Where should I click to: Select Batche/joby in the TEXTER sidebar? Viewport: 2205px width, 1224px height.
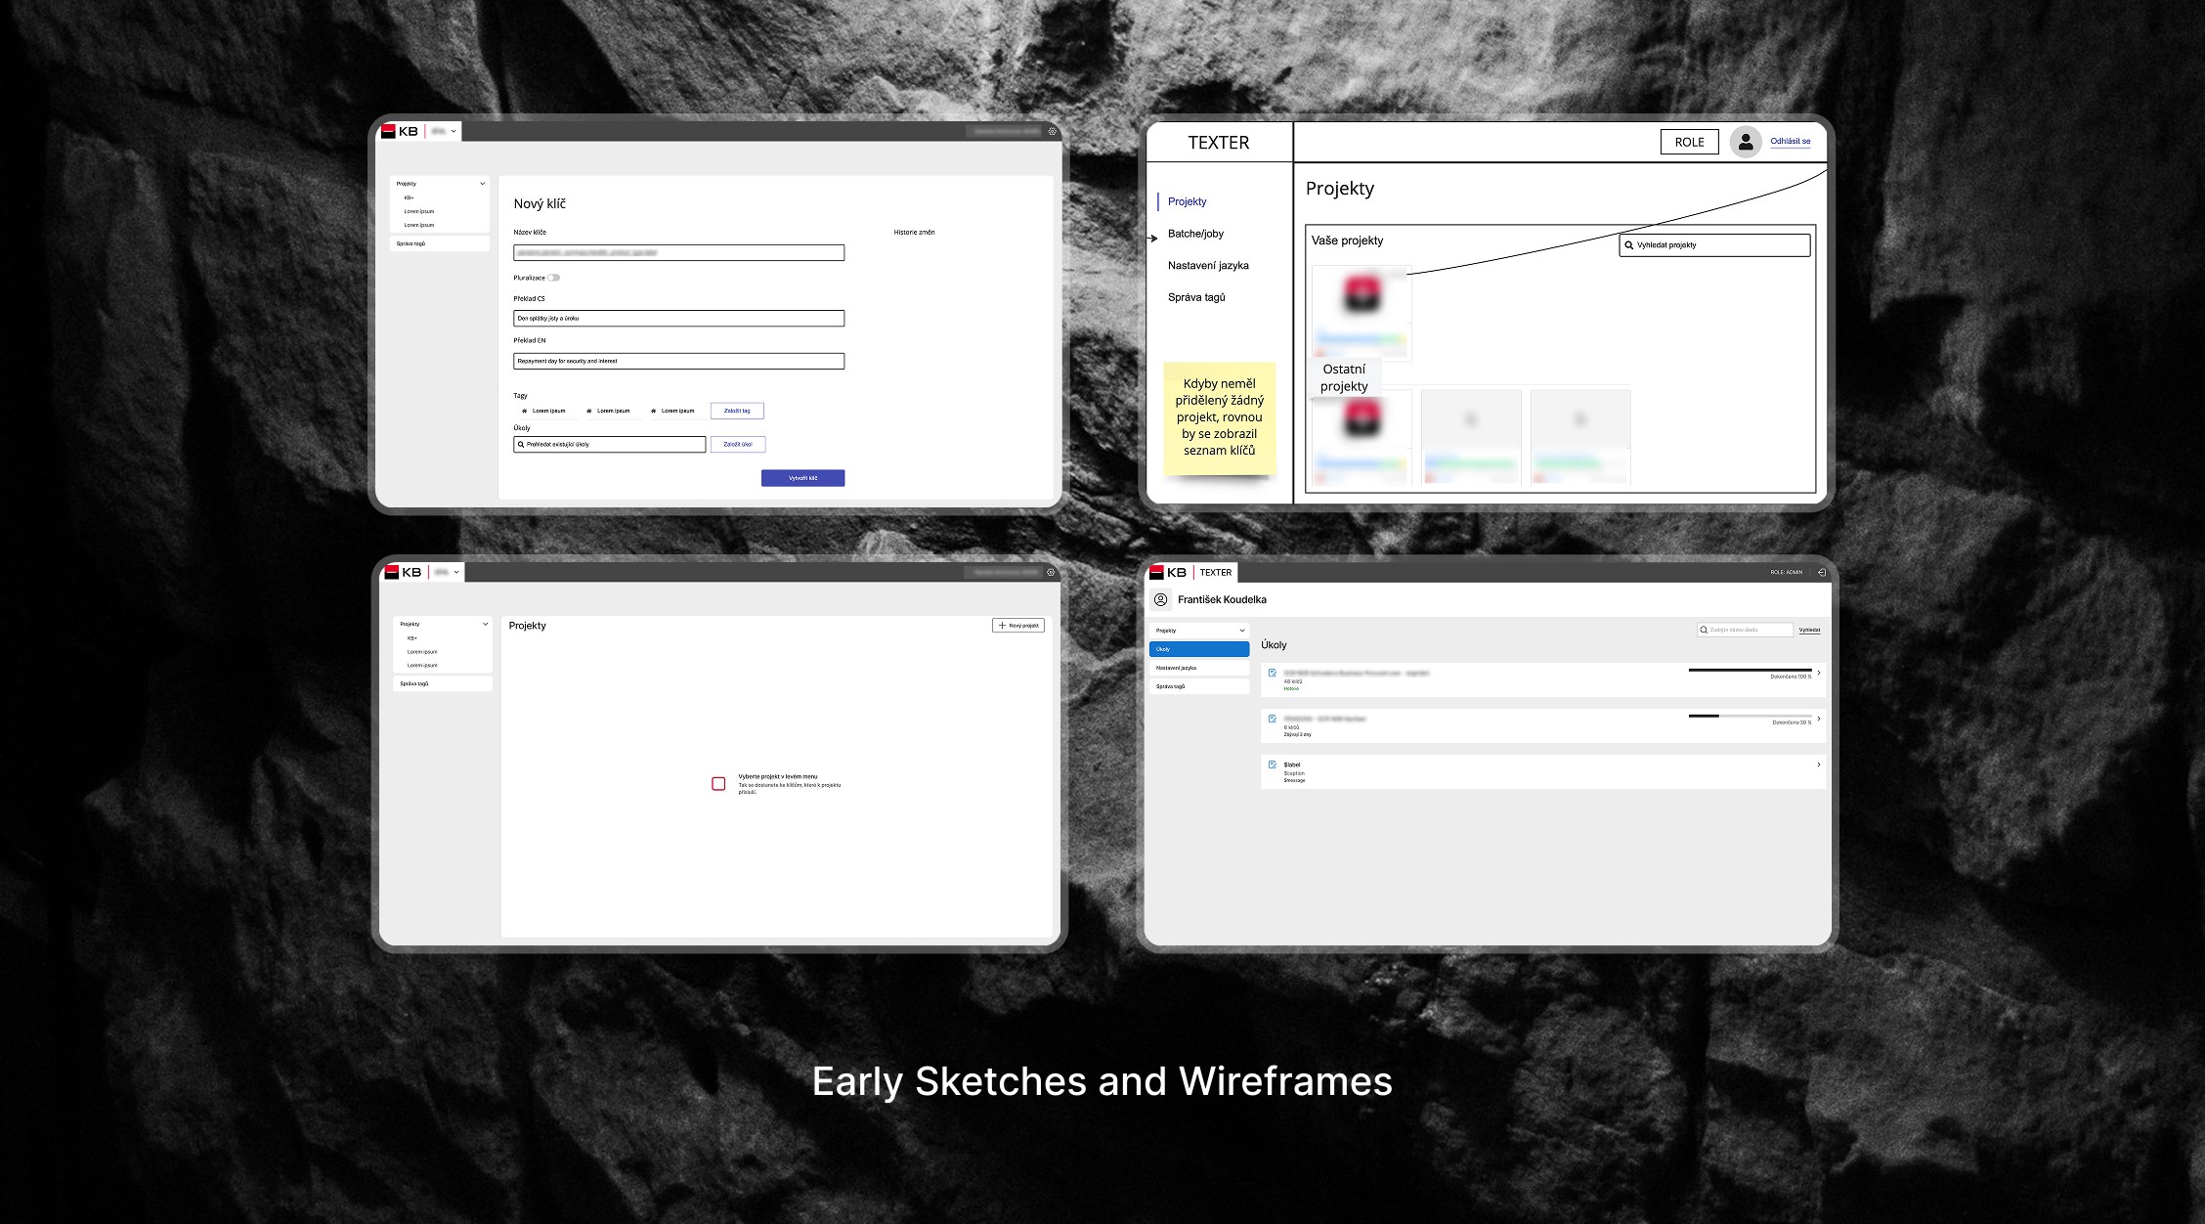click(x=1195, y=234)
